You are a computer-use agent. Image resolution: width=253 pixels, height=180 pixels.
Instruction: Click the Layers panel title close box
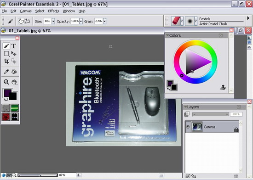point(239,107)
